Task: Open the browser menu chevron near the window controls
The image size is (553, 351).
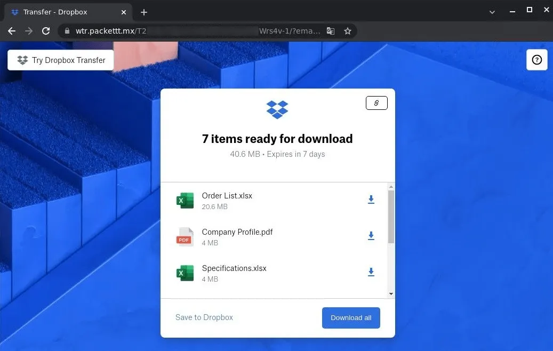Action: (x=492, y=10)
